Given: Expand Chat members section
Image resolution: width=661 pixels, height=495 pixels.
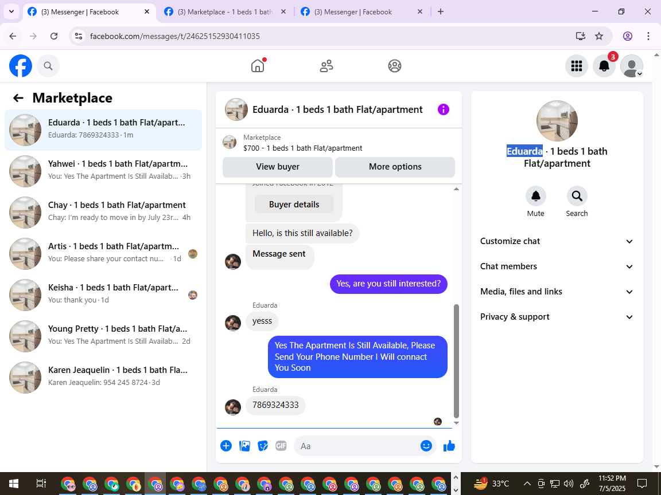Looking at the screenshot, I should [557, 266].
